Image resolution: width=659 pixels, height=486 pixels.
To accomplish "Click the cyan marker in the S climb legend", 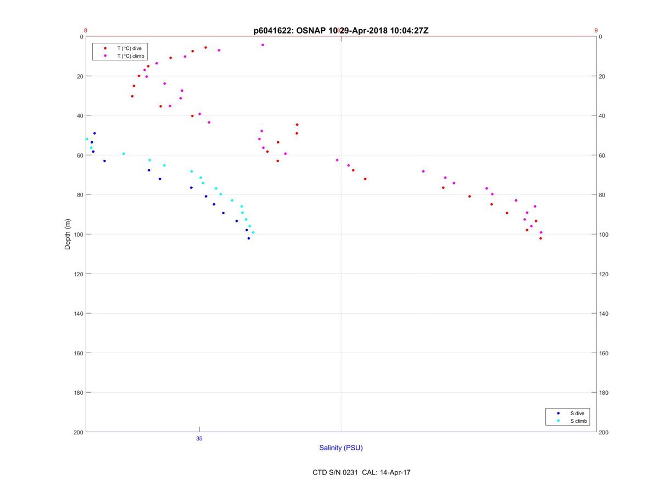I will coord(559,421).
